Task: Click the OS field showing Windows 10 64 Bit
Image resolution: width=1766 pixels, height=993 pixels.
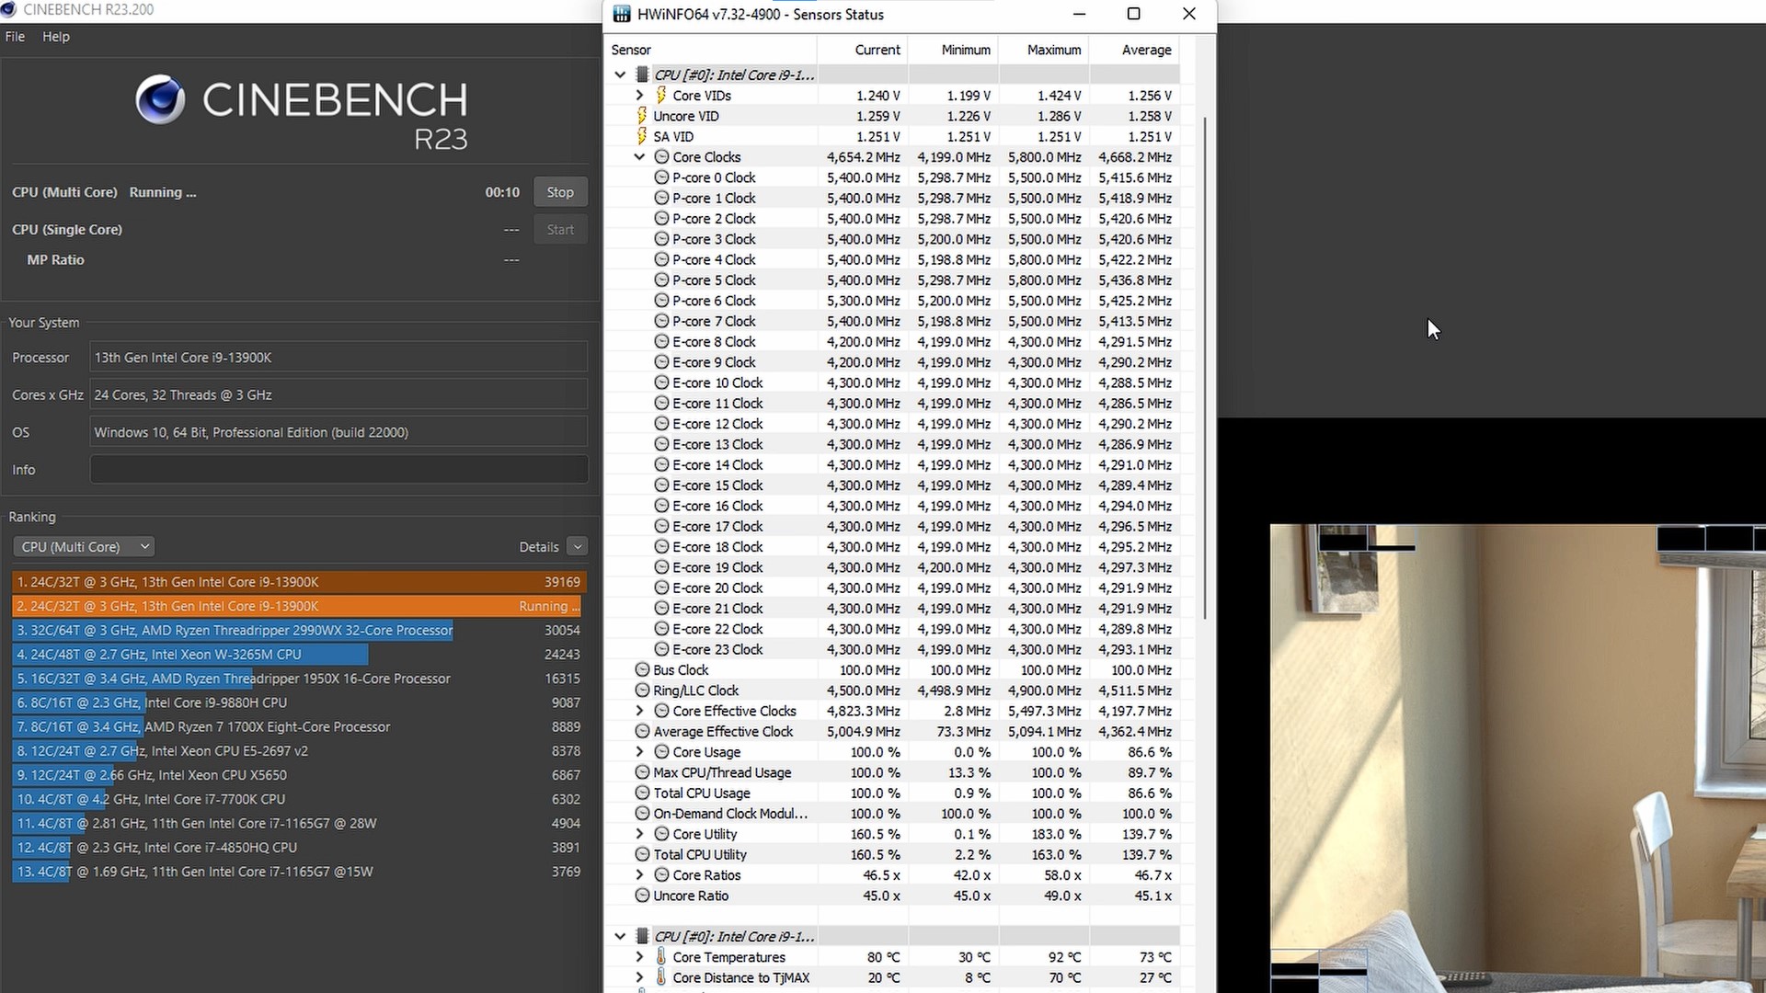Action: pos(338,432)
